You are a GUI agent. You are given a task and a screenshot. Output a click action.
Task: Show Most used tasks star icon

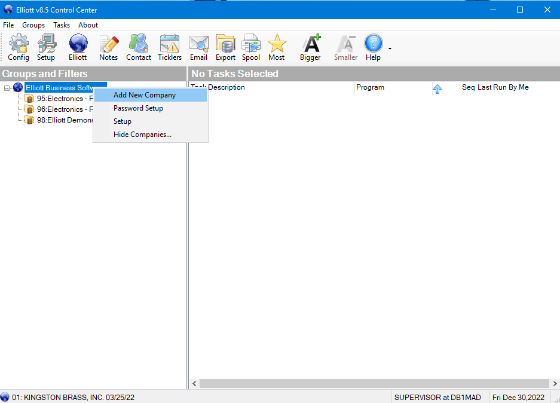click(x=277, y=47)
